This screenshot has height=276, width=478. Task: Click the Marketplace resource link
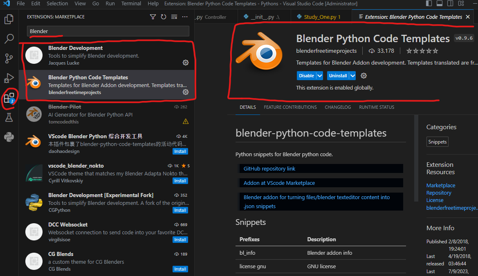(x=440, y=185)
